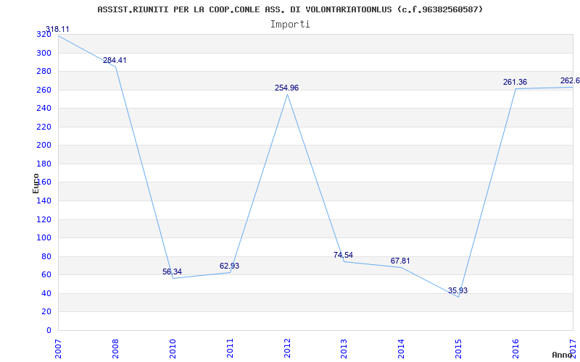Click the 2014 x-axis year label
The width and height of the screenshot is (580, 362).
402,348
